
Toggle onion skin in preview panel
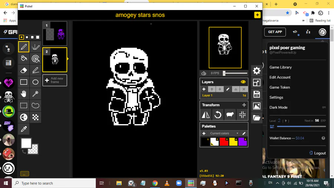204,73
